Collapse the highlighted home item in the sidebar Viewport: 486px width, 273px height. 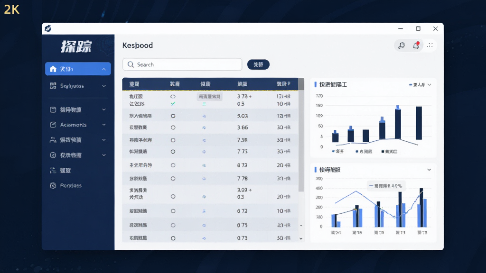(x=104, y=69)
